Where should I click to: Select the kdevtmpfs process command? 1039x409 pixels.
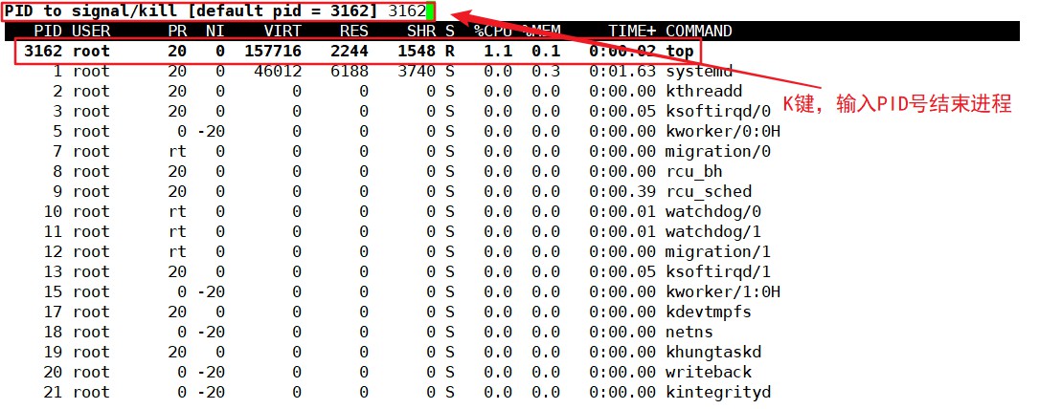(709, 312)
